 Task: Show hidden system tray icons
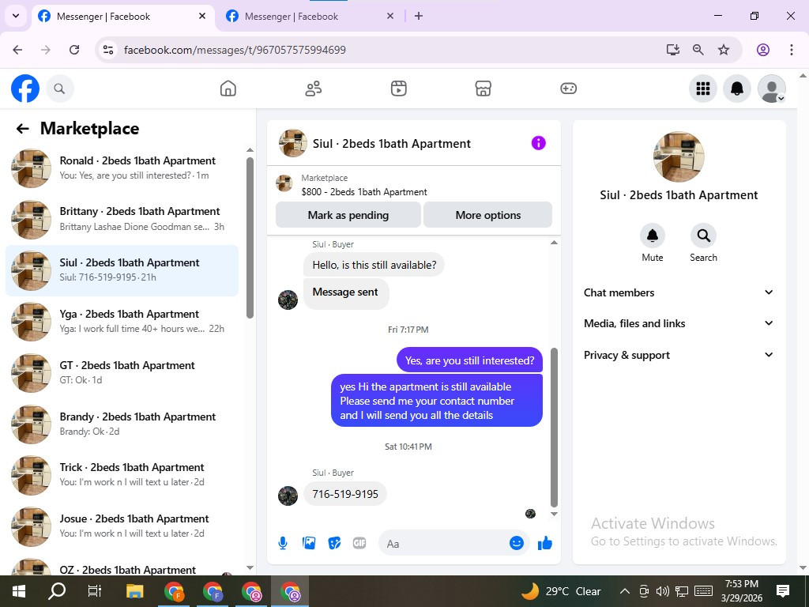point(624,591)
